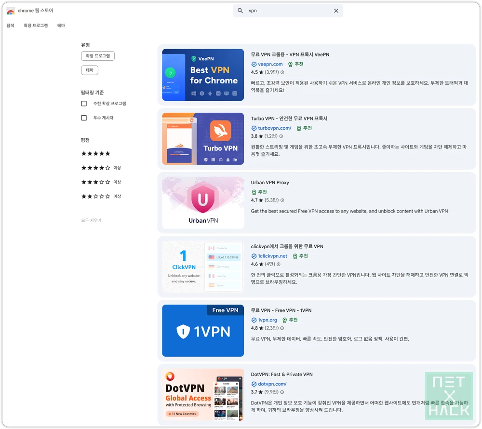The height and width of the screenshot is (429, 482).
Task: Switch to the 테마 tab
Action: 61,25
